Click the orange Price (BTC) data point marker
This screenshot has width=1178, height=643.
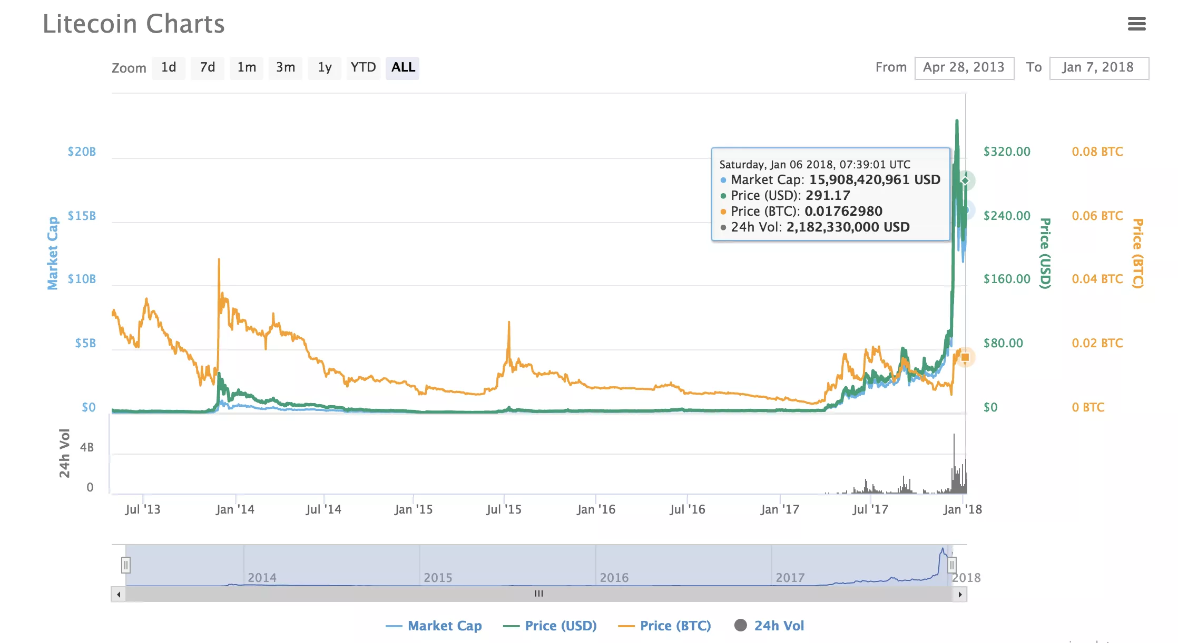(x=965, y=357)
